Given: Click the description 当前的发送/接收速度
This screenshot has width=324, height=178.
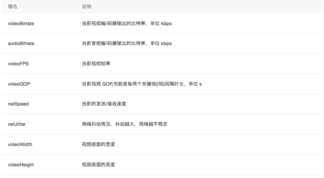Looking at the screenshot, I should point(104,104).
